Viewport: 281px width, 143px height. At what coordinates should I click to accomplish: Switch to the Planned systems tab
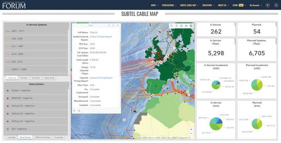[24, 78]
